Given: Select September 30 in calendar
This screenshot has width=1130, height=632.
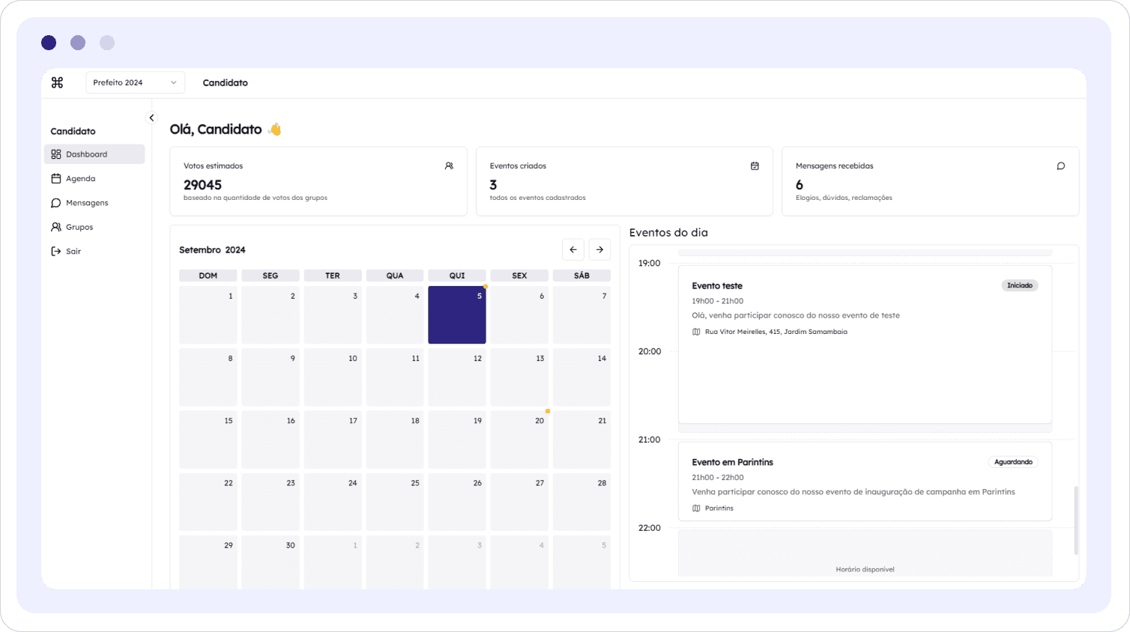Looking at the screenshot, I should point(271,562).
